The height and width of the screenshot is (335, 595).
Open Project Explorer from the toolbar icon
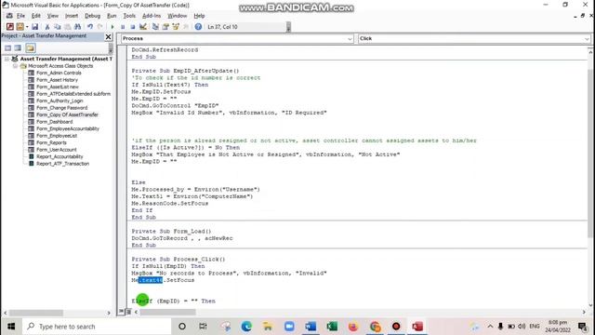click(155, 27)
